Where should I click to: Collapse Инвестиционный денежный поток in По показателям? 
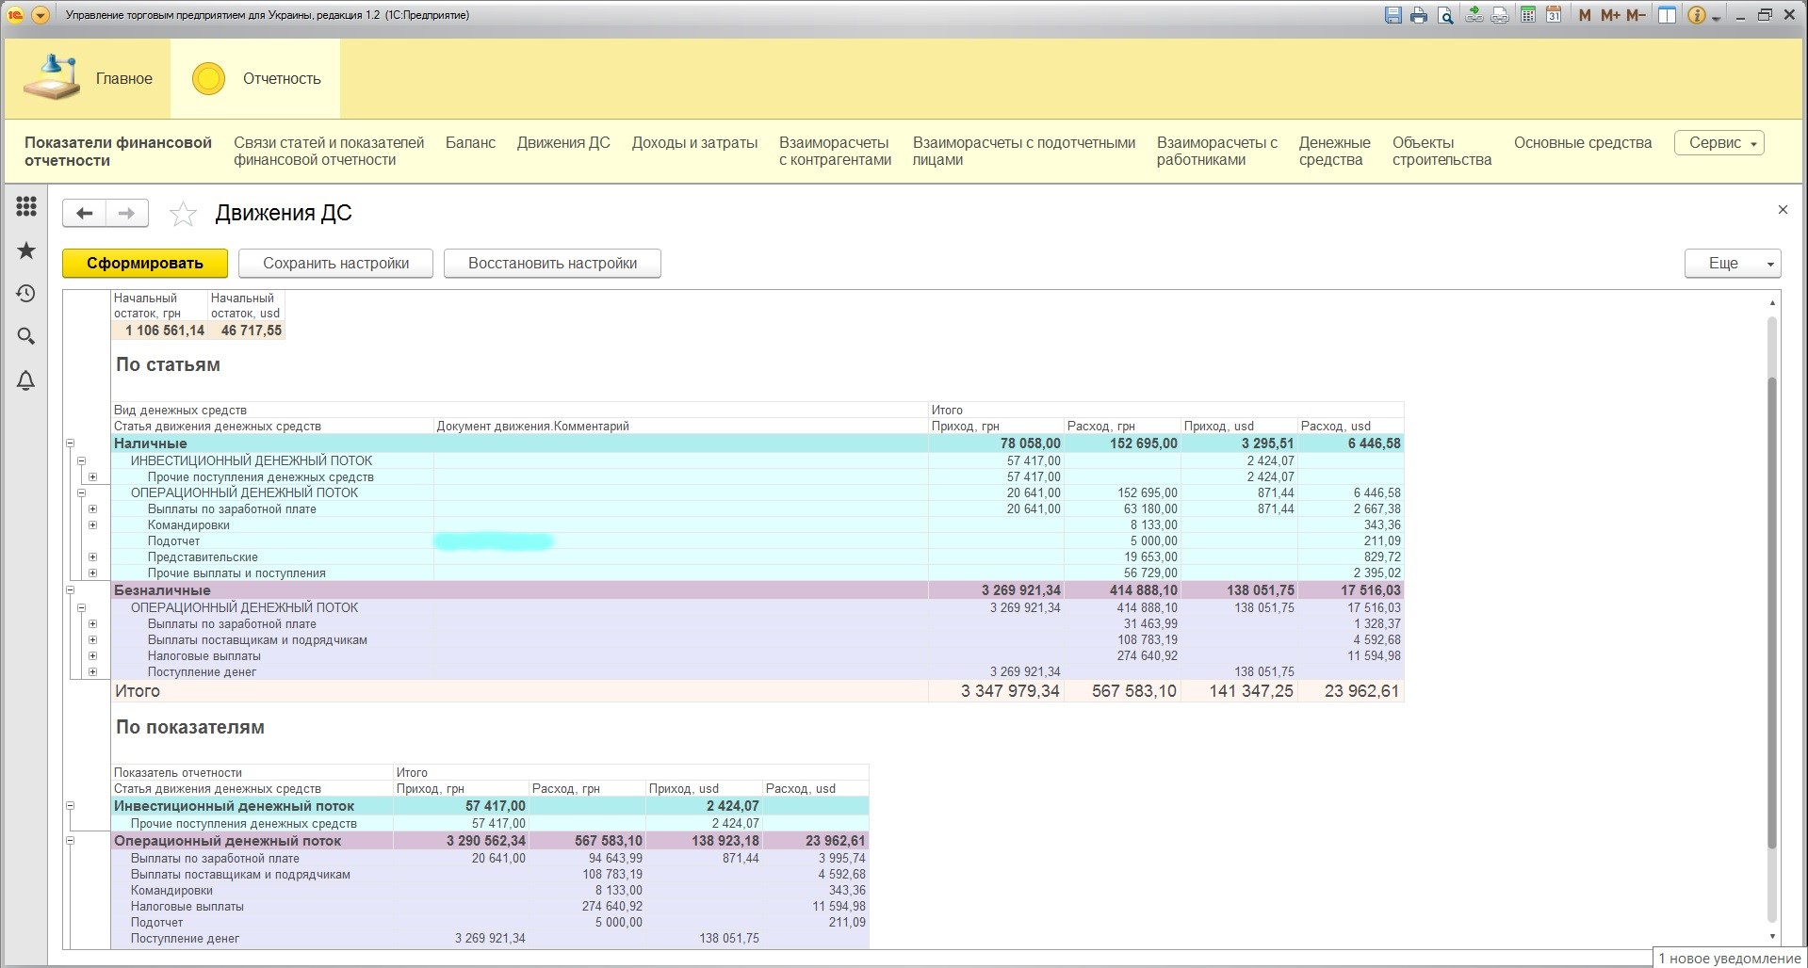70,806
